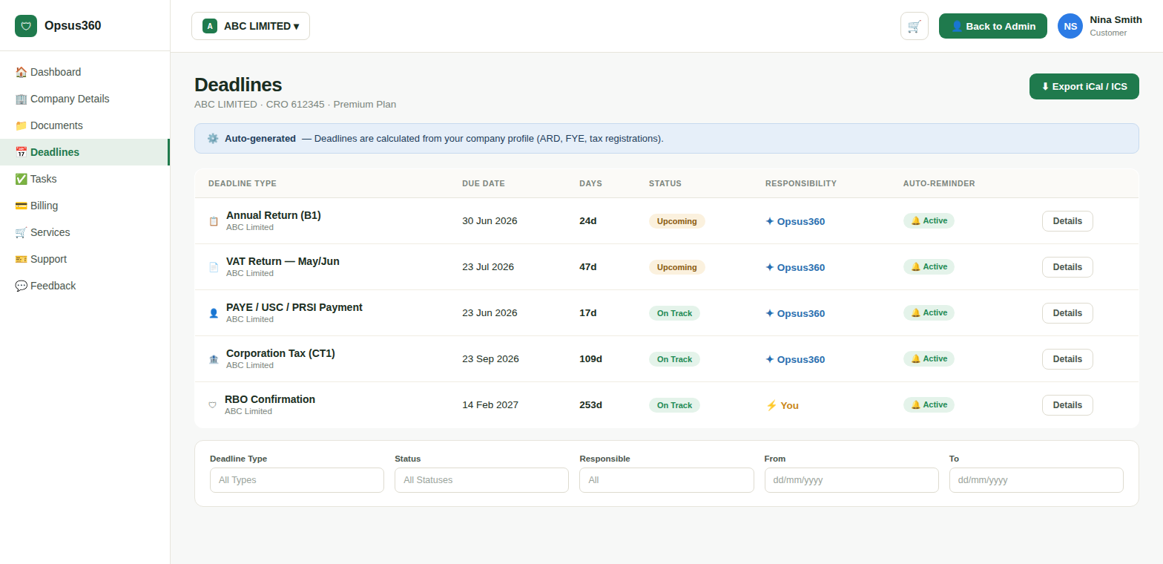Viewport: 1163px width, 564px height.
Task: Click the due date 14 Feb 2027
Action: [490, 405]
